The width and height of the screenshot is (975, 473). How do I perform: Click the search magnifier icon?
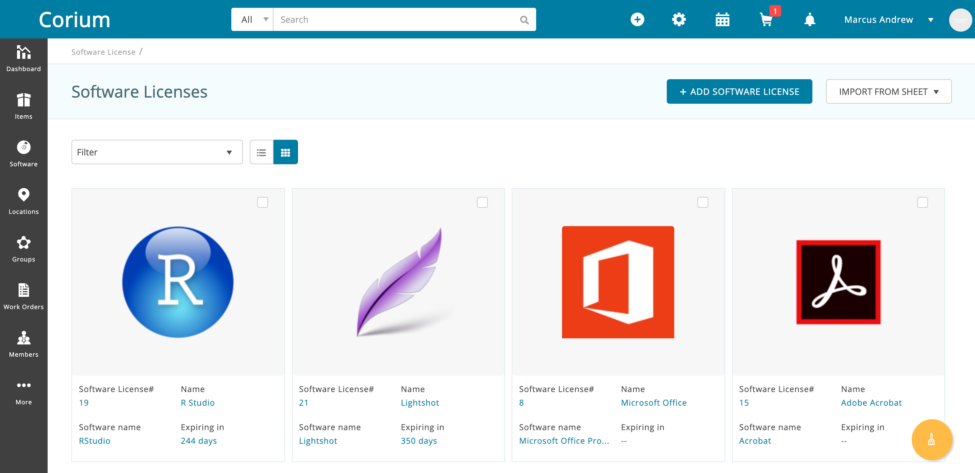pos(524,20)
